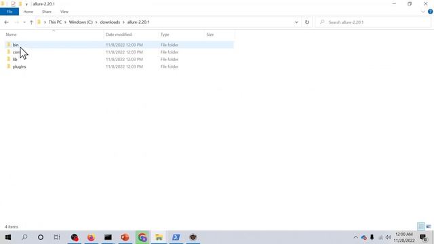Screen dimensions: 434x244
Task: Sort by Size column
Action: coord(210,35)
